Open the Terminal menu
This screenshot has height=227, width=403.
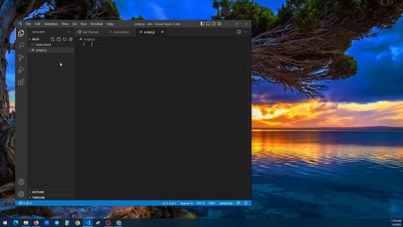tap(96, 24)
